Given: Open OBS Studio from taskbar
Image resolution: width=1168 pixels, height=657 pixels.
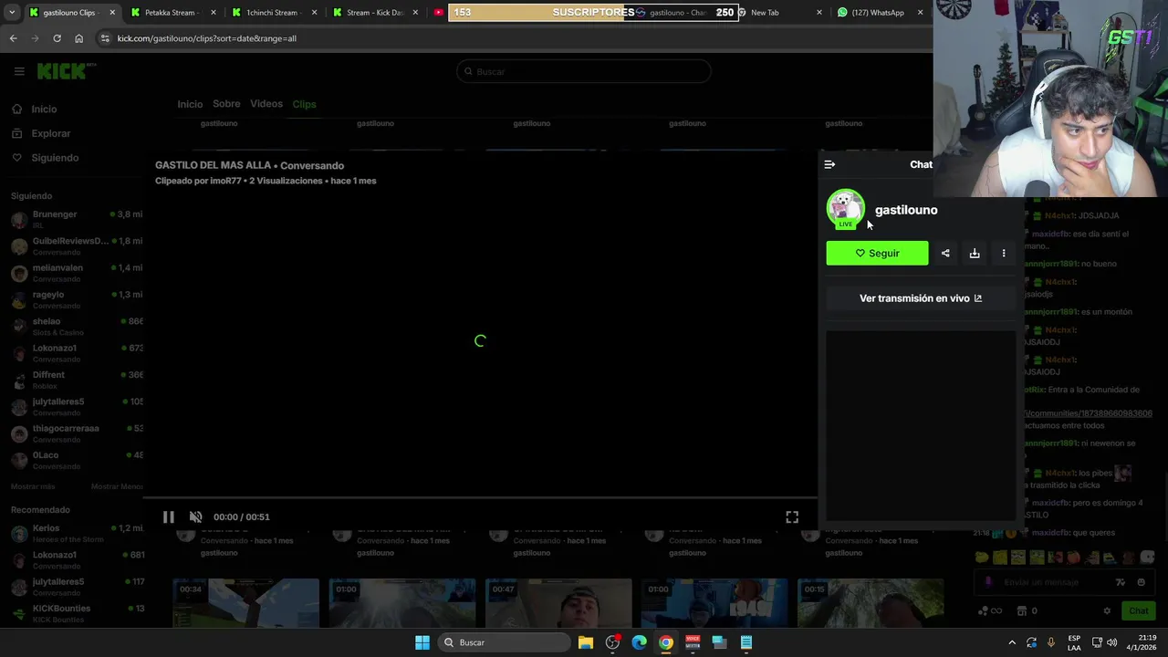Looking at the screenshot, I should point(612,642).
